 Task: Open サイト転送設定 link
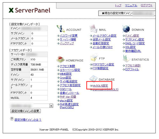coord(69,82)
